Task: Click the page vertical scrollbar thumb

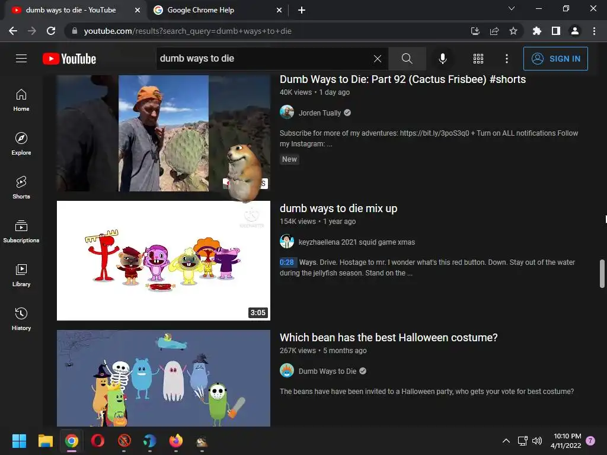Action: tap(602, 274)
